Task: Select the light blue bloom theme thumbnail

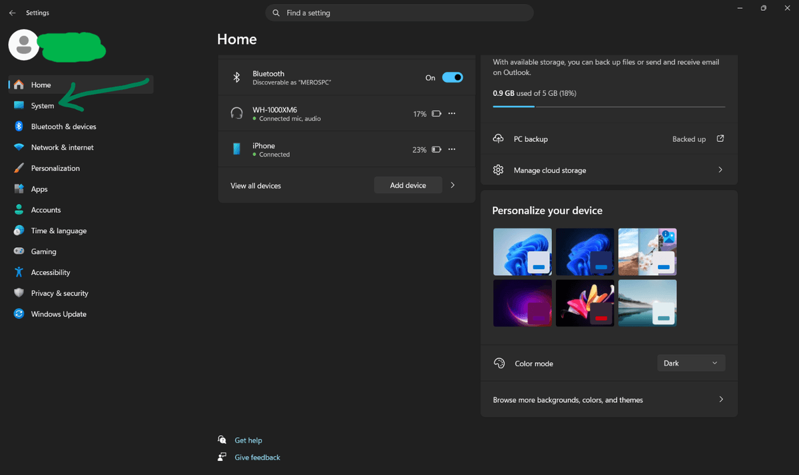Action: click(523, 252)
